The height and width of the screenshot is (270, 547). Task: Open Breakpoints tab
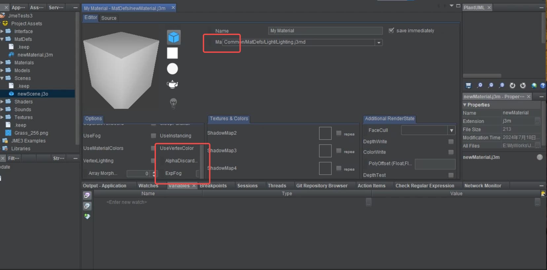[213, 186]
